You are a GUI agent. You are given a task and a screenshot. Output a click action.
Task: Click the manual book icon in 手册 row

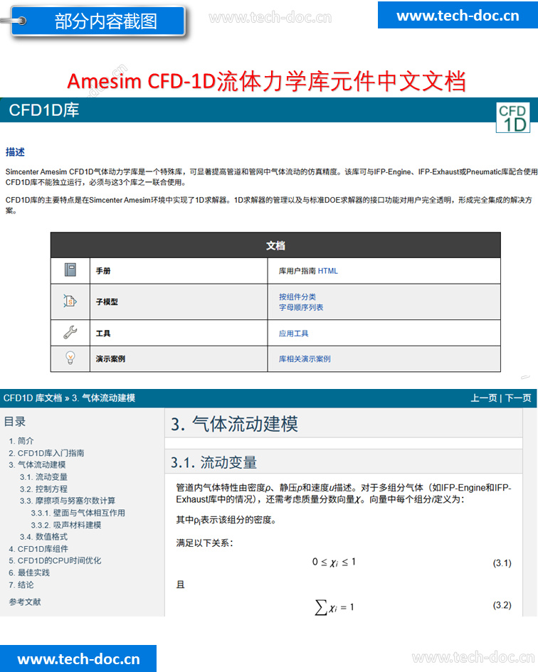pos(70,270)
